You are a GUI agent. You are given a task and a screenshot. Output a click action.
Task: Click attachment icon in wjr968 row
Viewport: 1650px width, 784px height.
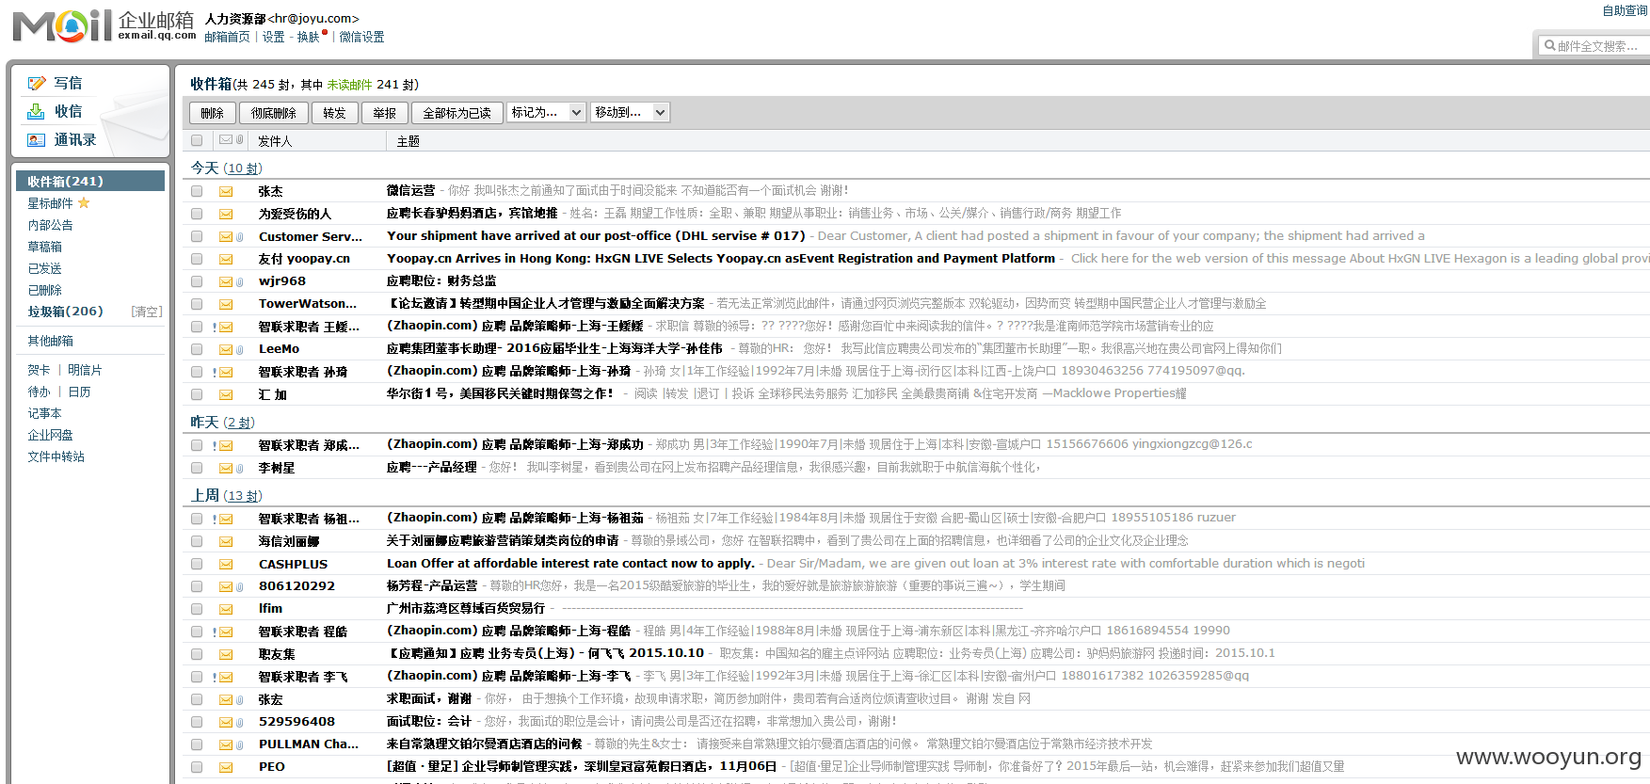point(240,282)
